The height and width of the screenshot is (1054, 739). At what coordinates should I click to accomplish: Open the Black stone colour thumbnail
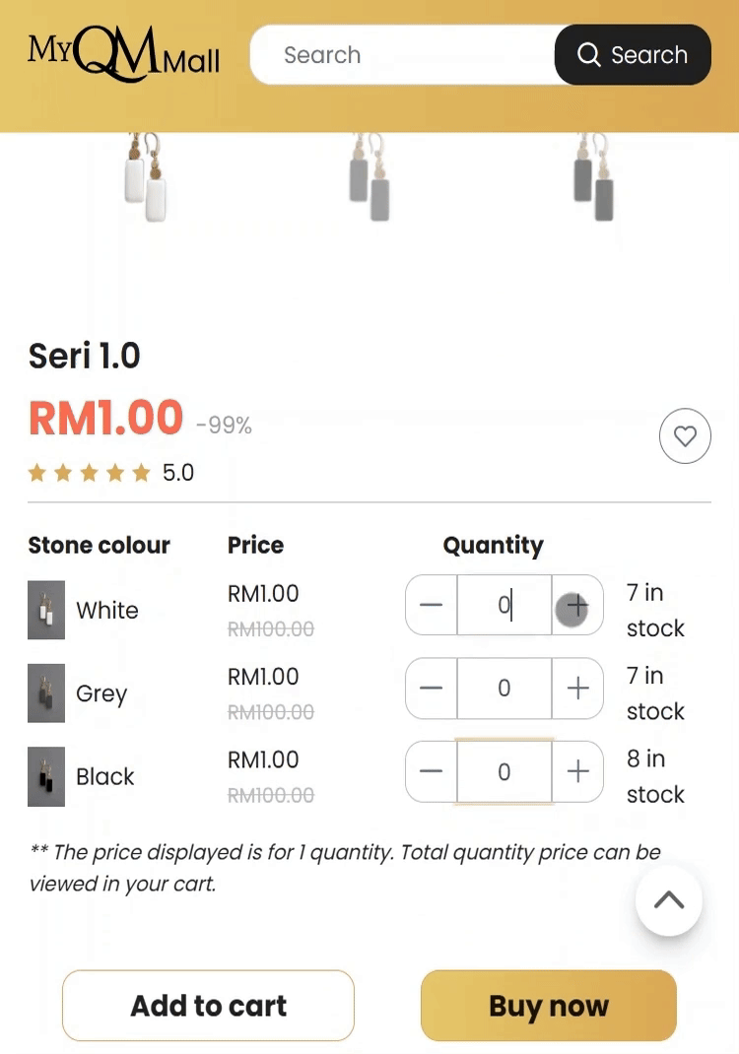[46, 776]
